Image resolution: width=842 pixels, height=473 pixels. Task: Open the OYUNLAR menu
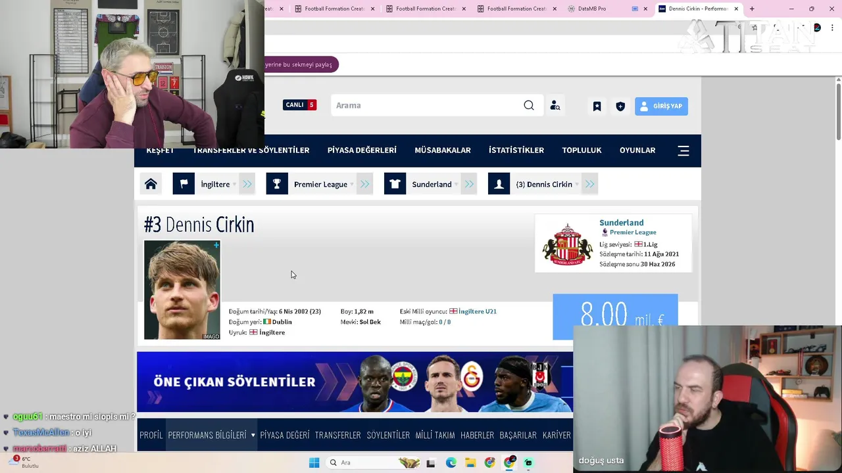pyautogui.click(x=637, y=150)
